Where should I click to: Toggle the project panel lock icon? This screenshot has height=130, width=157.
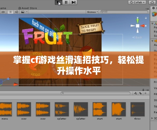point(143,89)
